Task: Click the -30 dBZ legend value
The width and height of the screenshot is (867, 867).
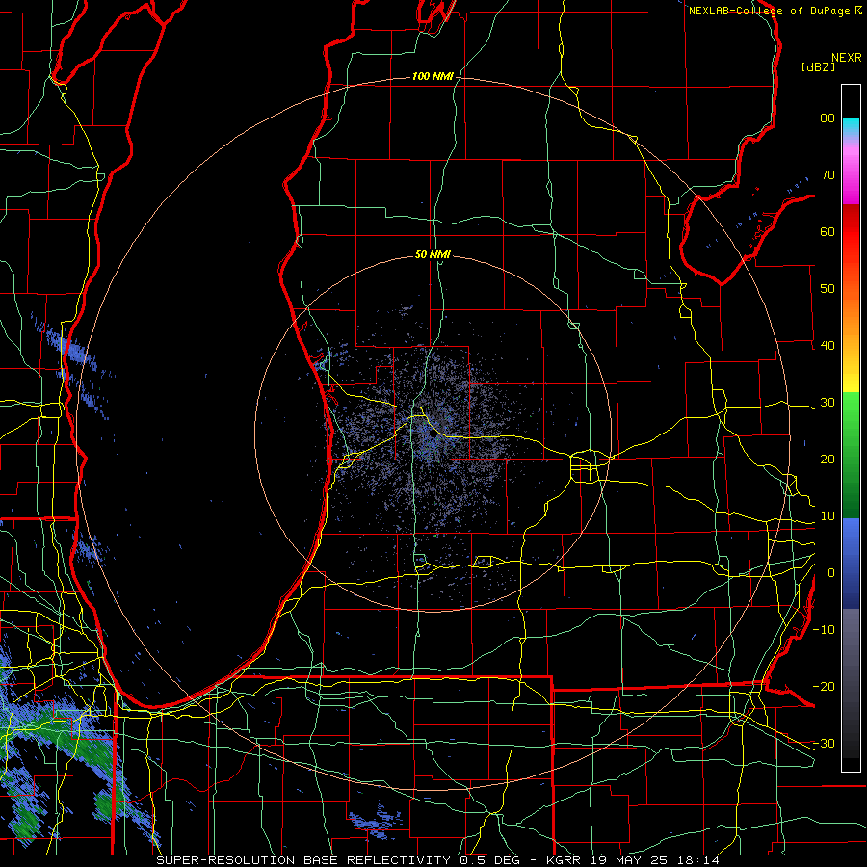Action: pos(824,743)
